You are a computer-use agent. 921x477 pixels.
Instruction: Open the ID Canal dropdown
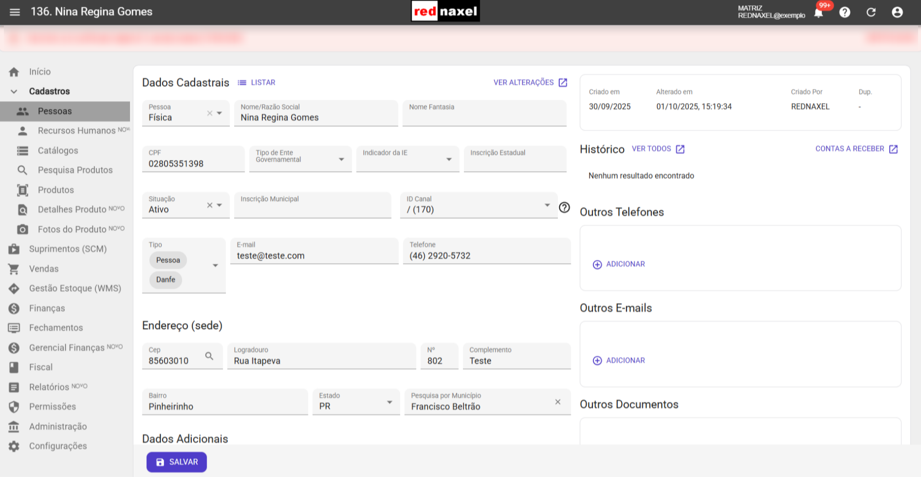[547, 205]
